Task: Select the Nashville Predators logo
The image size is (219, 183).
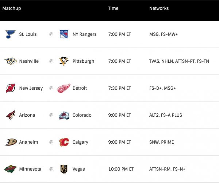Action: click(x=11, y=61)
